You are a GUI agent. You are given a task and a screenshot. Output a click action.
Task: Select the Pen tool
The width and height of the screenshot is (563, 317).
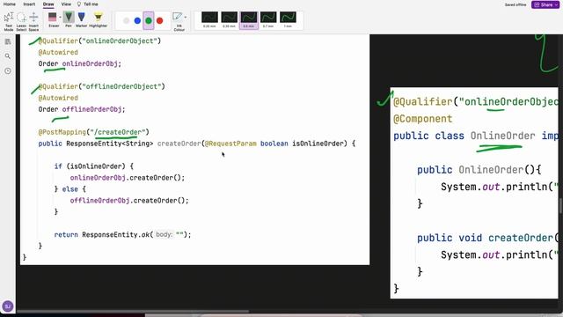[x=69, y=19]
